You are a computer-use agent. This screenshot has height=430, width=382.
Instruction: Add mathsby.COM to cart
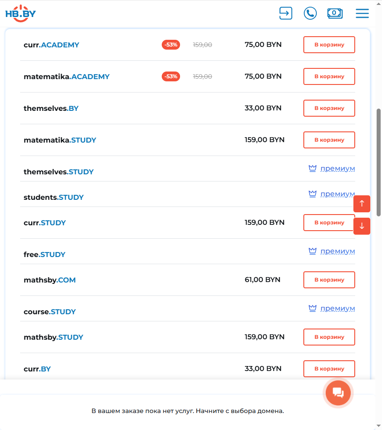tap(329, 280)
